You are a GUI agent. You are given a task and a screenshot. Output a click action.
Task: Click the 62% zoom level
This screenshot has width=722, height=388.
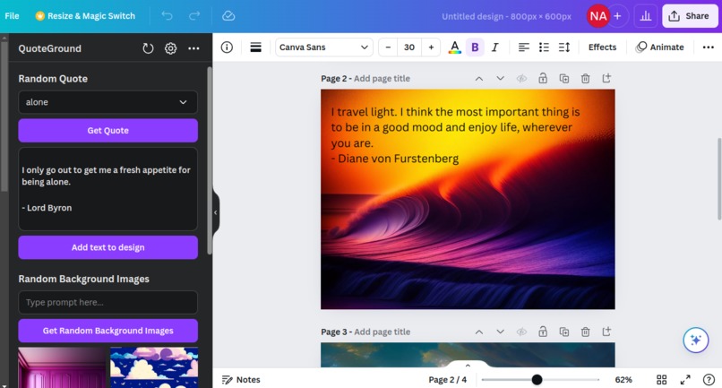point(623,380)
